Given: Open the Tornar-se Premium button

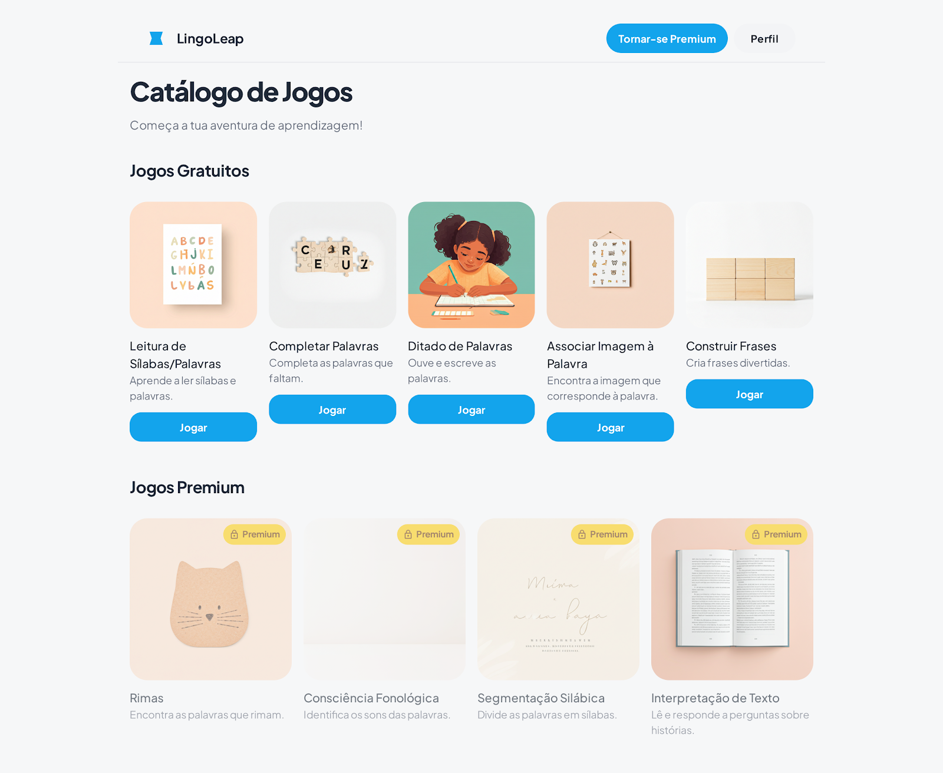Looking at the screenshot, I should (667, 38).
